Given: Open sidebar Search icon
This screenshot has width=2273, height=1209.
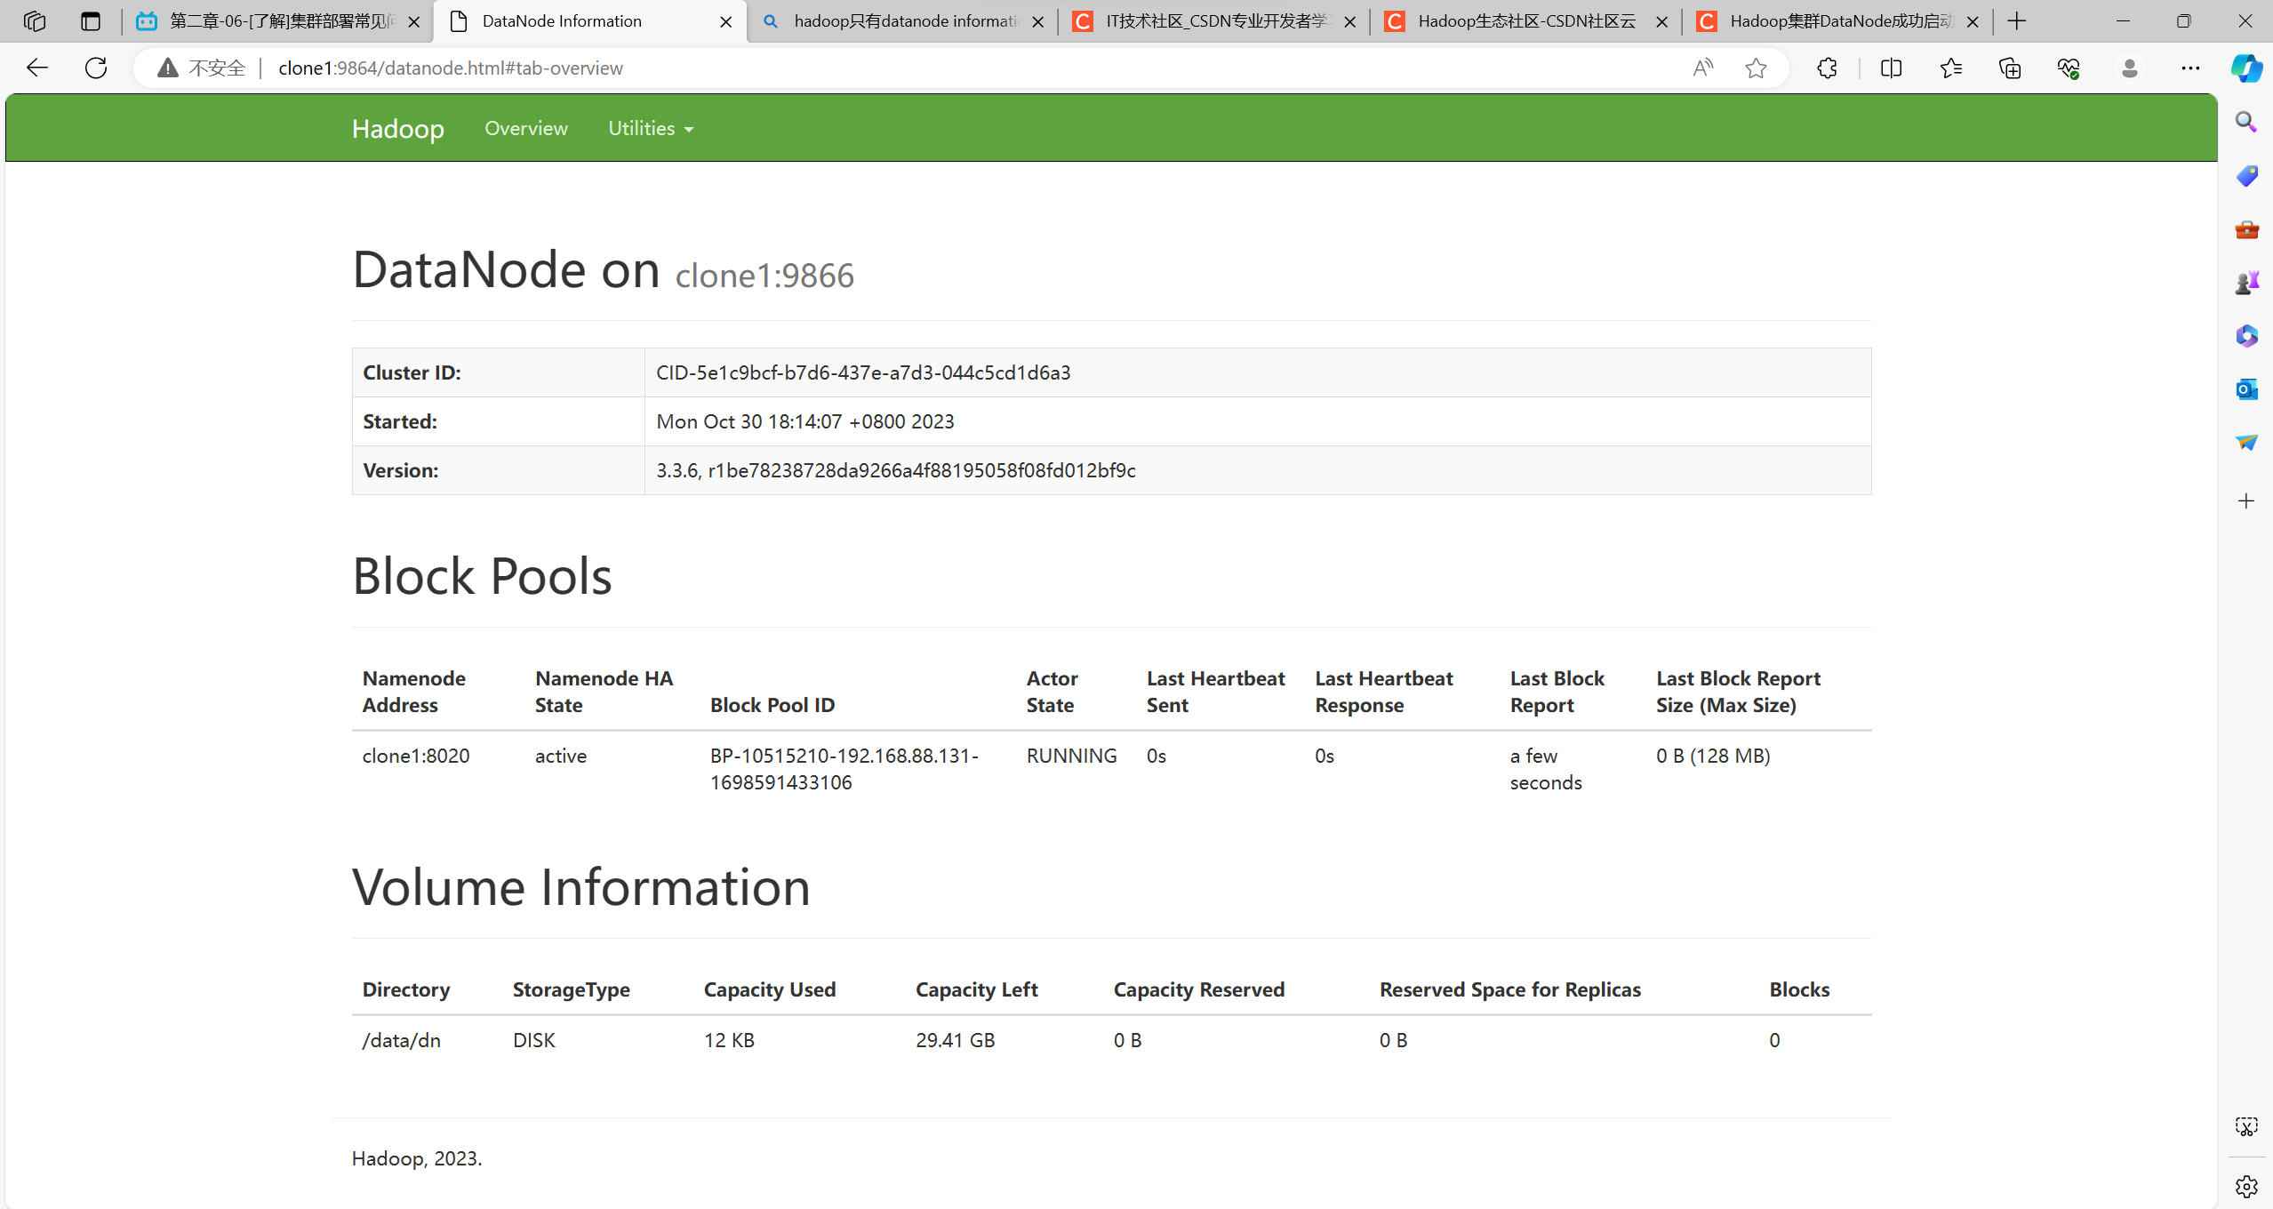Looking at the screenshot, I should pos(2246,122).
